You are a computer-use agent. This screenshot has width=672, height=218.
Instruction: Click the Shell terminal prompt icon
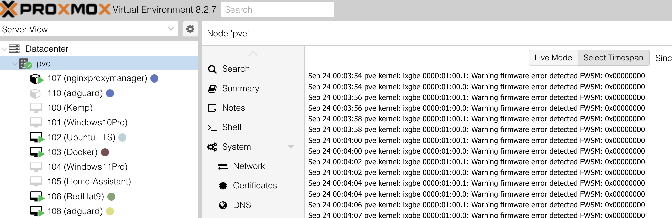tap(212, 128)
